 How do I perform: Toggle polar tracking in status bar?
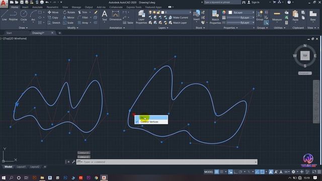tap(240, 172)
